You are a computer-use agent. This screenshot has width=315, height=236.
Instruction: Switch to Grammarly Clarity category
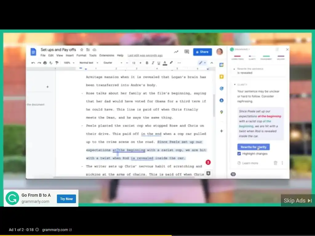coord(252,57)
